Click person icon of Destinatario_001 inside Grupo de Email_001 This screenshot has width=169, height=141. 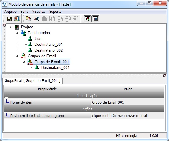[x=37, y=67]
